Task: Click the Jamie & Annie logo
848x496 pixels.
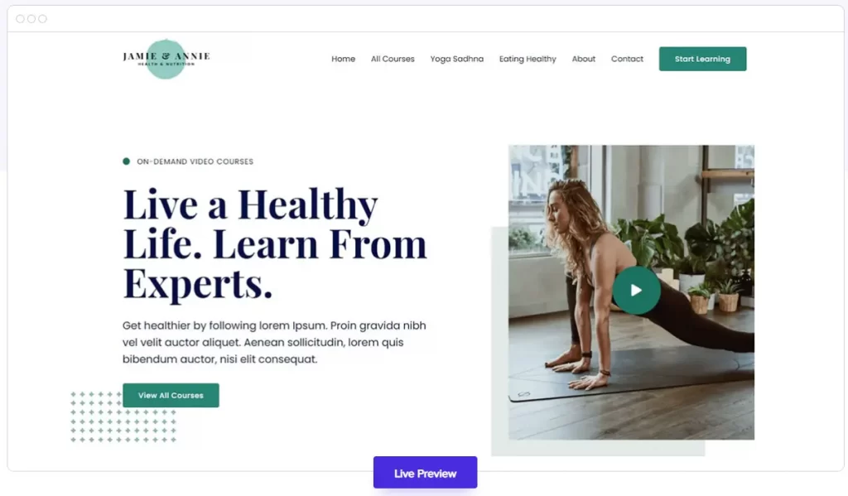Action: point(166,59)
